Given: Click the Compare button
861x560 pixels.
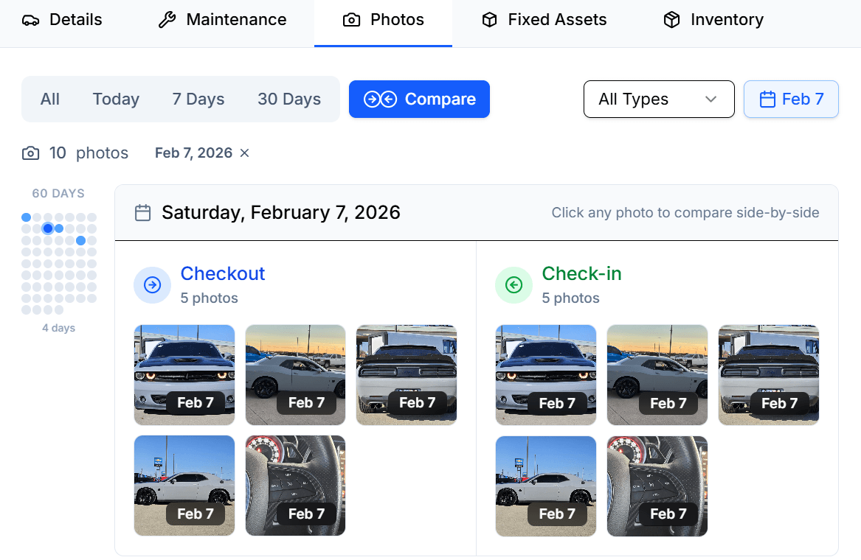Looking at the screenshot, I should (419, 99).
